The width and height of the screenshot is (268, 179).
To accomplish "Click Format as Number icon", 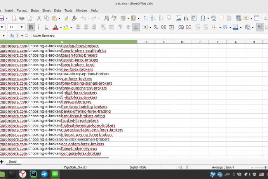I will click(x=163, y=27).
